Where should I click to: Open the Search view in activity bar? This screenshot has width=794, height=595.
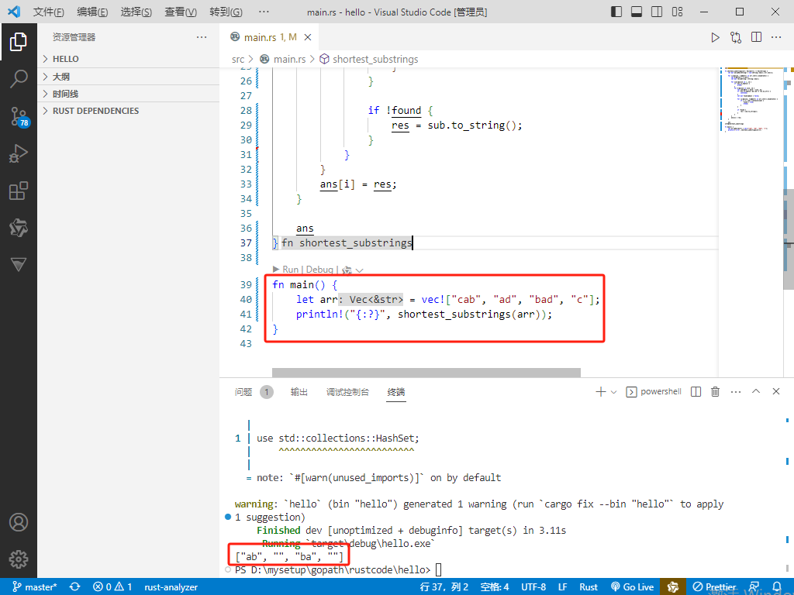coord(19,80)
